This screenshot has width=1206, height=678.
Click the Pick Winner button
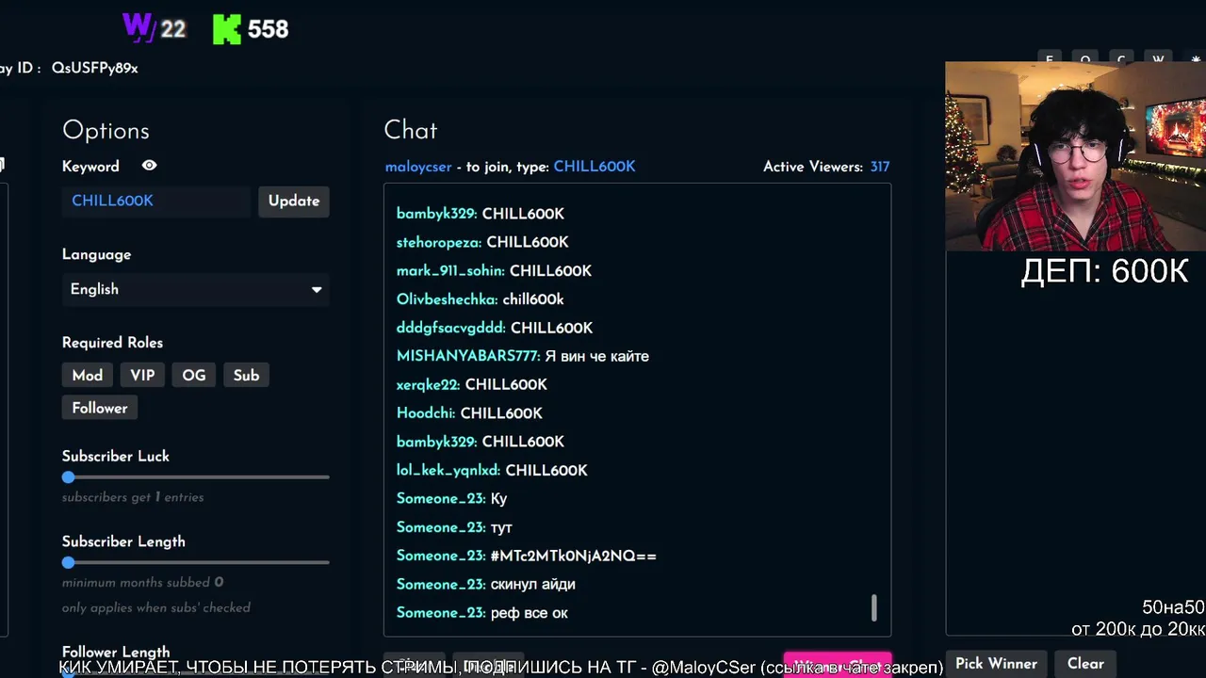[996, 664]
